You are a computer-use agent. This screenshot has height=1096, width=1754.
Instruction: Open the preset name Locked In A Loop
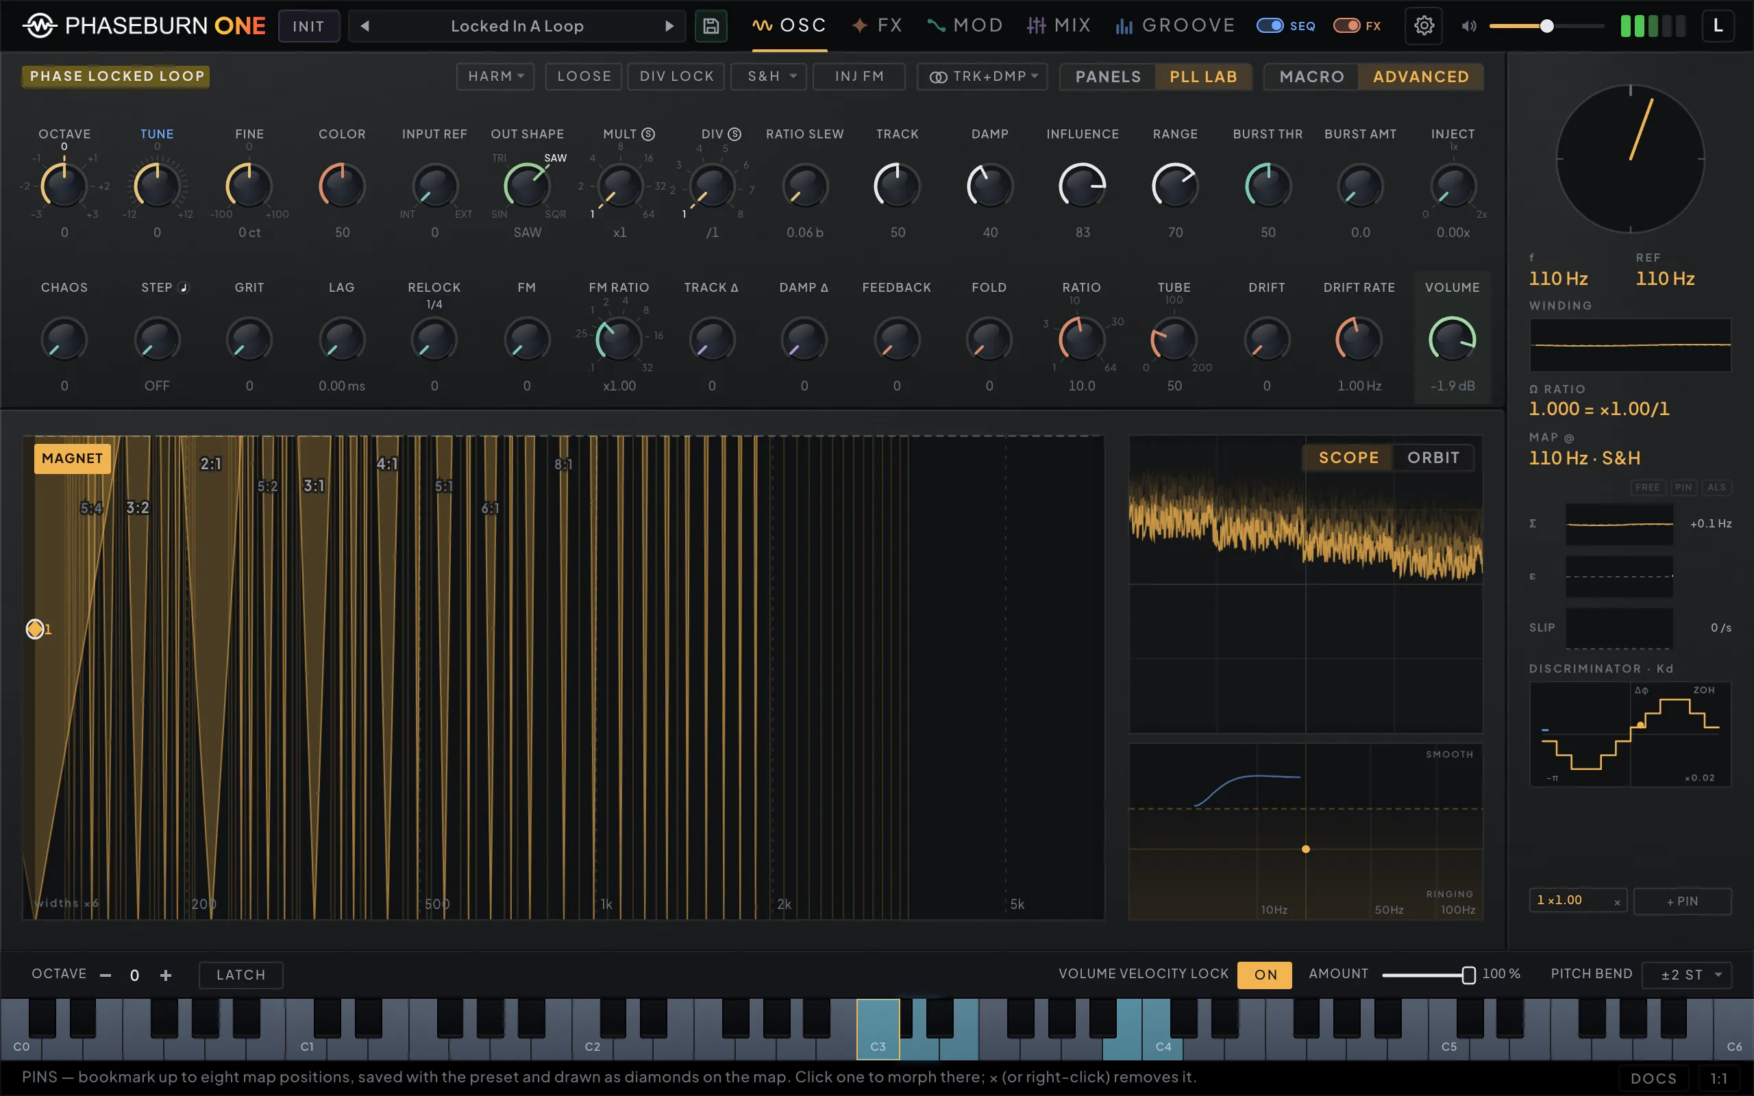pyautogui.click(x=517, y=26)
